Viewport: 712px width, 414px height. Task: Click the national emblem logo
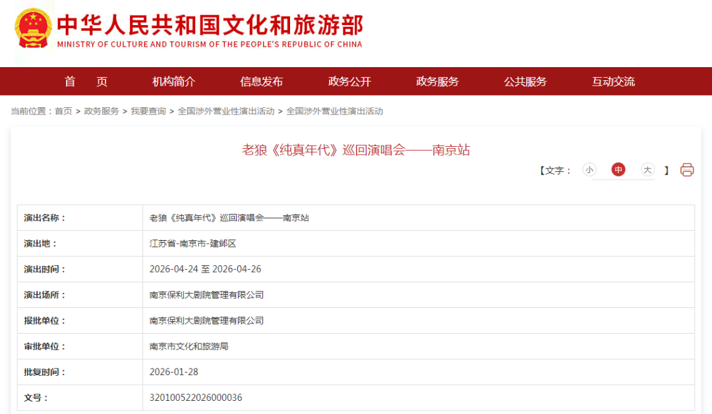[x=33, y=28]
